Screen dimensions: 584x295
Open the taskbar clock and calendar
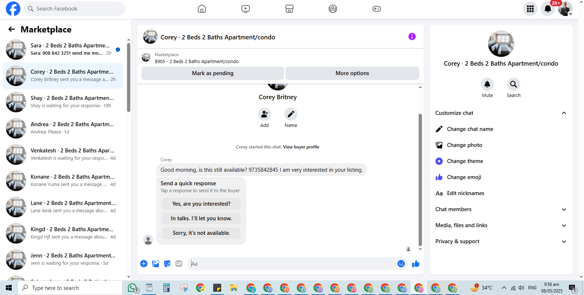click(552, 288)
